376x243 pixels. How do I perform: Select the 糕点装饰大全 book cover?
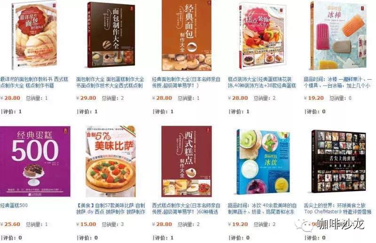click(x=263, y=36)
